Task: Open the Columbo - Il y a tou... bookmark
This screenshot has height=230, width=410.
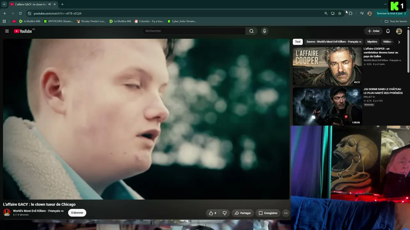Action: click(149, 21)
